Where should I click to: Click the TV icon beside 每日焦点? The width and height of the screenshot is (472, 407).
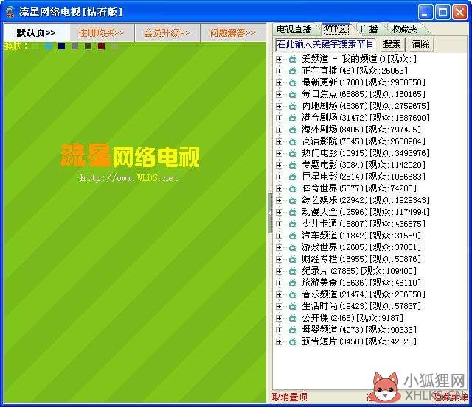[x=293, y=94]
